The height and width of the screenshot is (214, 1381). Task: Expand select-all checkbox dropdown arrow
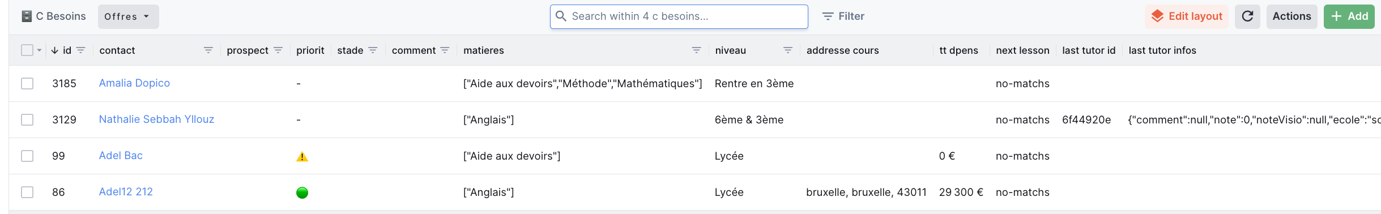(39, 50)
